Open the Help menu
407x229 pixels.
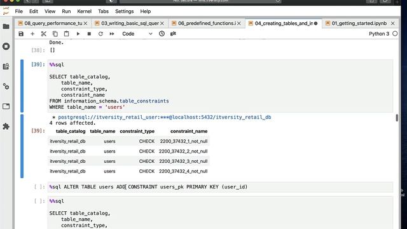(146, 11)
